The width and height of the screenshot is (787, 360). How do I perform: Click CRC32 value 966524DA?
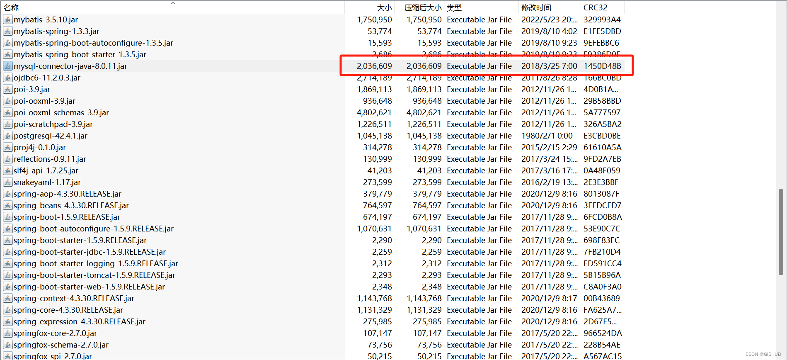pyautogui.click(x=603, y=333)
